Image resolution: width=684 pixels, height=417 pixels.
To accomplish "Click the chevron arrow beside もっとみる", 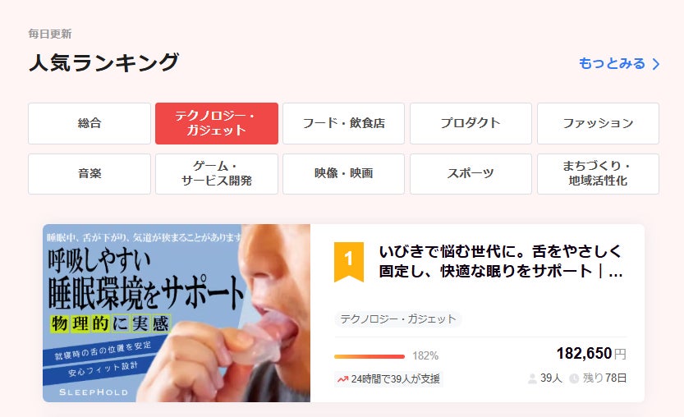I will (x=655, y=64).
